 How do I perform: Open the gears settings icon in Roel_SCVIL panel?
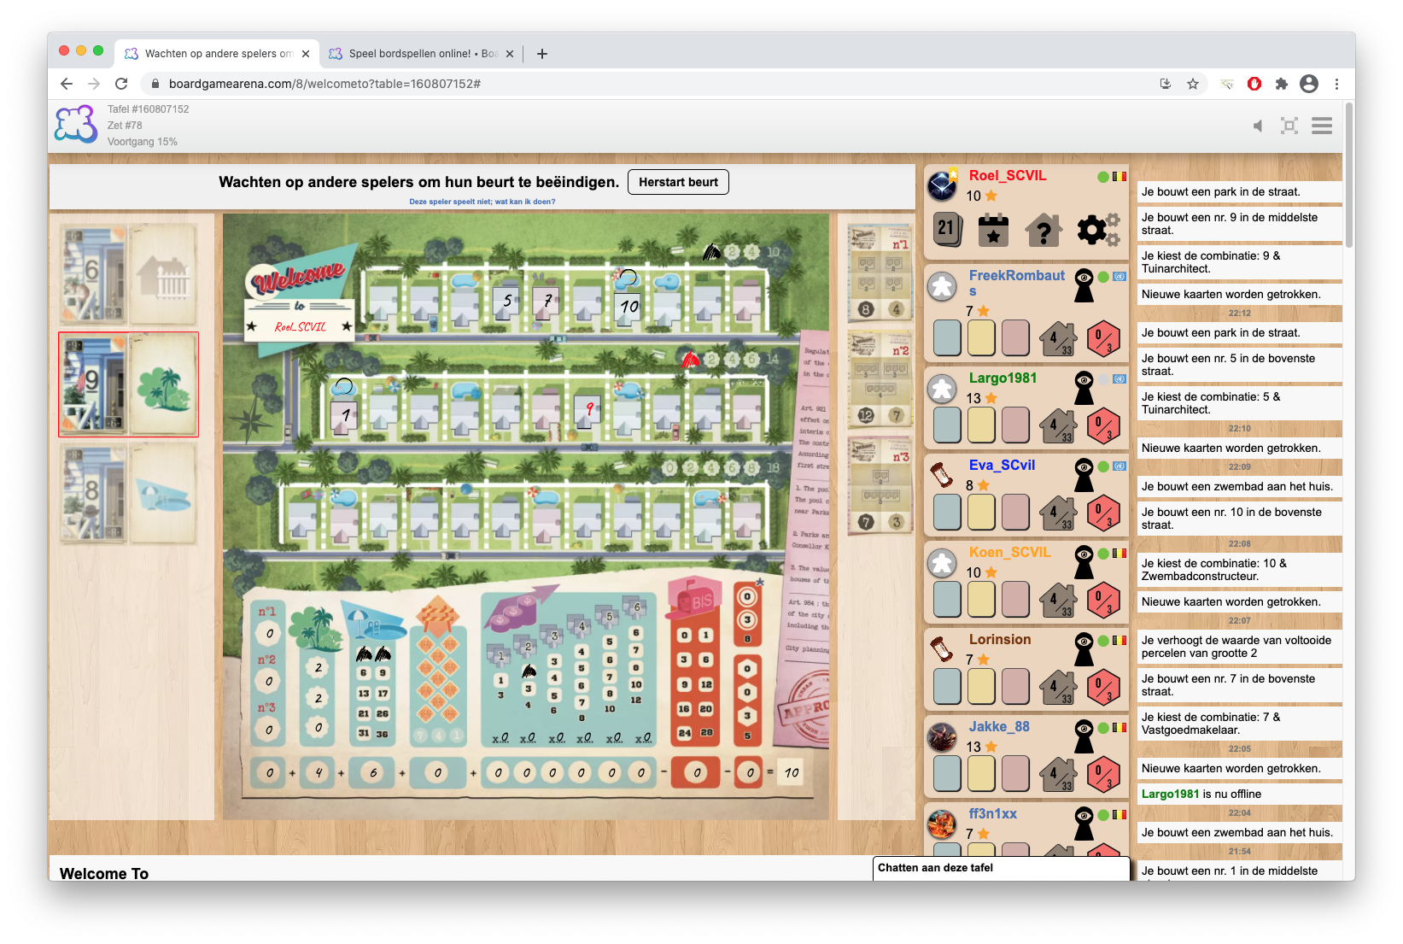coord(1097,230)
